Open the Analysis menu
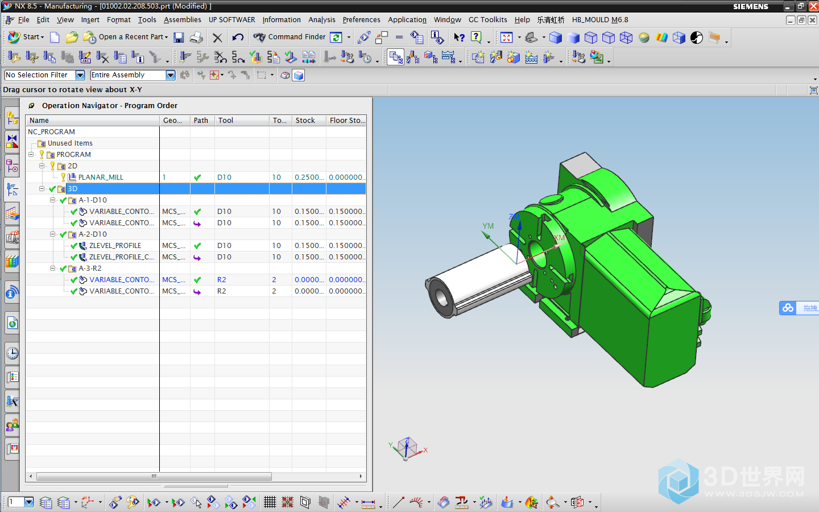This screenshot has width=819, height=512. click(x=322, y=19)
